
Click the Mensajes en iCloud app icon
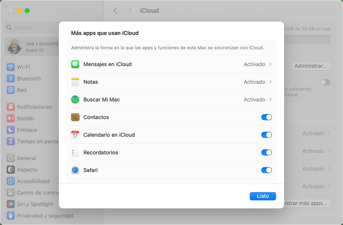75,64
